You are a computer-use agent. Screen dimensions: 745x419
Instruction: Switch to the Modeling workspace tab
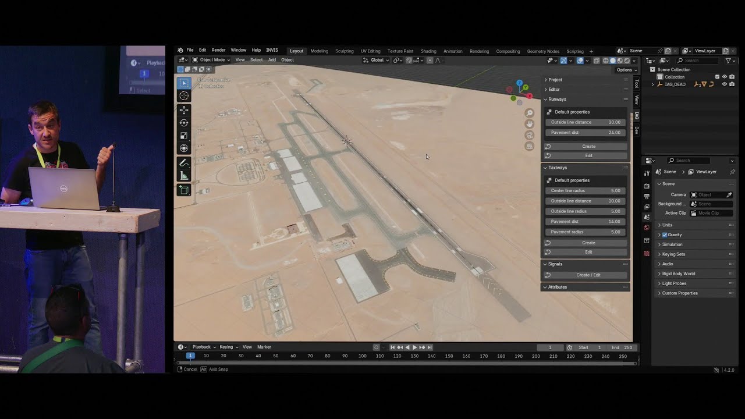[319, 51]
